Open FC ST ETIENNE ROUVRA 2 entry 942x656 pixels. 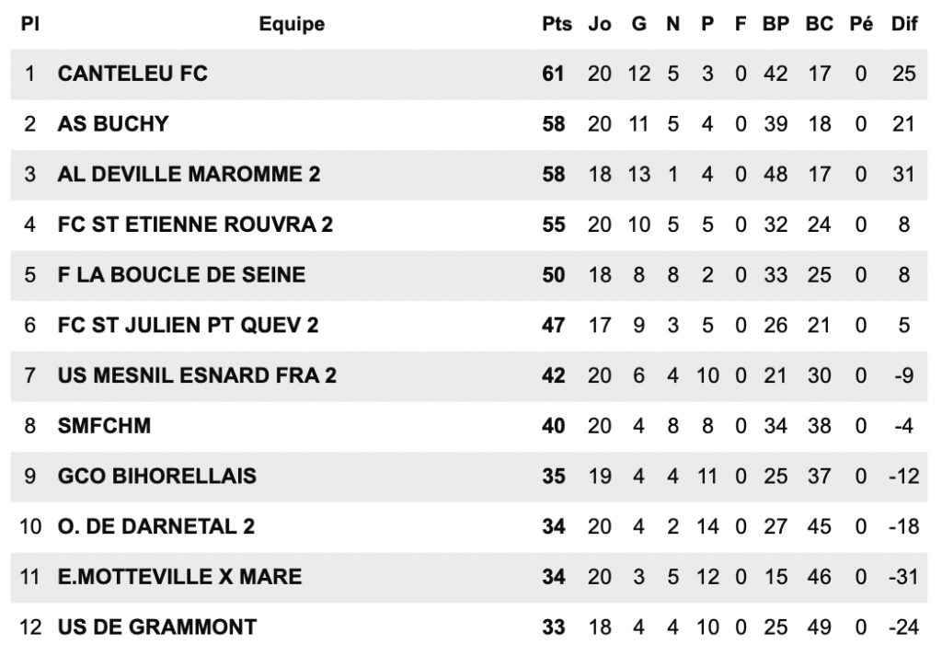[195, 224]
